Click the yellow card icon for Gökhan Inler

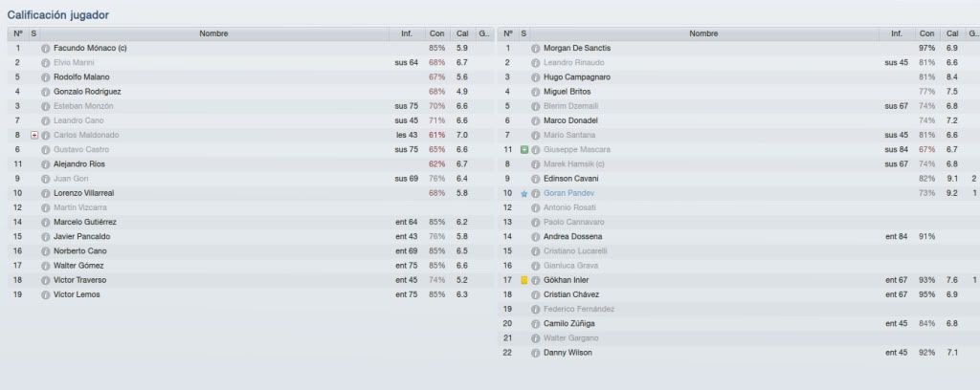pos(524,280)
